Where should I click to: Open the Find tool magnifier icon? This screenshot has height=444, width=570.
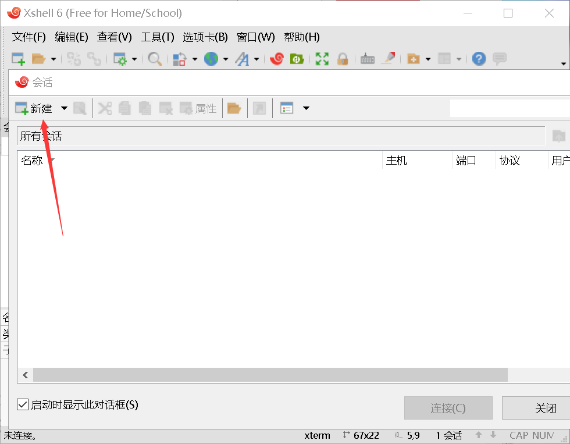[154, 58]
